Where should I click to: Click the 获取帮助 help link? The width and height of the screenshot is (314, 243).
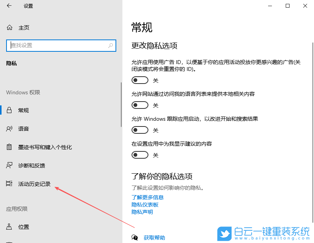(154, 238)
